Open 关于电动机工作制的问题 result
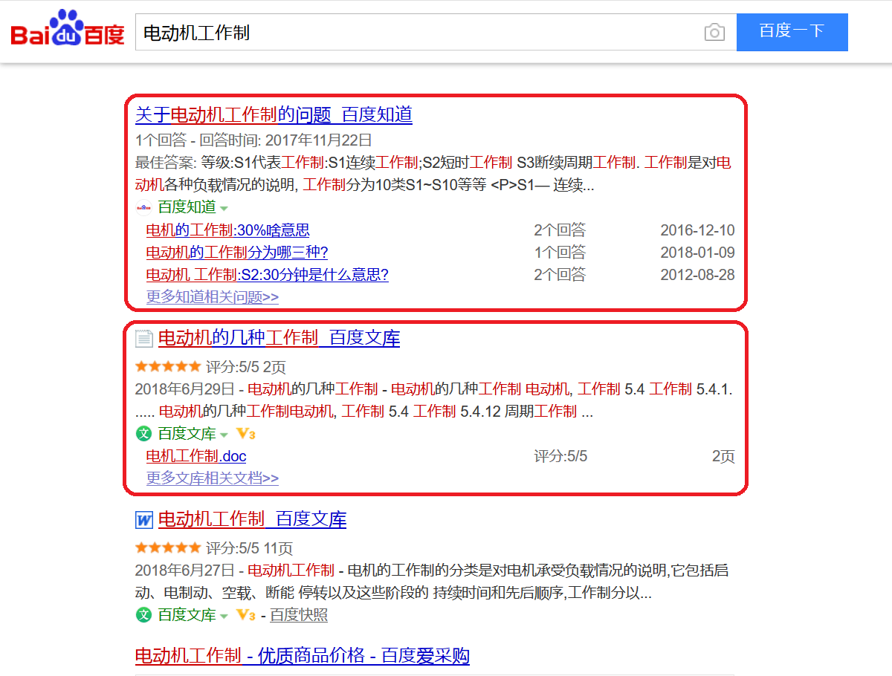This screenshot has width=892, height=676. pyautogui.click(x=274, y=114)
